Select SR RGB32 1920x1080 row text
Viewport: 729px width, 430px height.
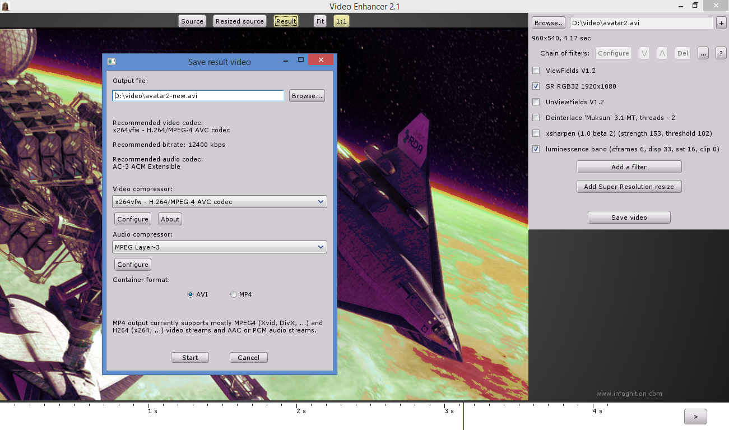581,86
